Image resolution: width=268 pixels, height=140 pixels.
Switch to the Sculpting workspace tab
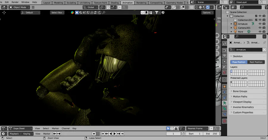71,3
